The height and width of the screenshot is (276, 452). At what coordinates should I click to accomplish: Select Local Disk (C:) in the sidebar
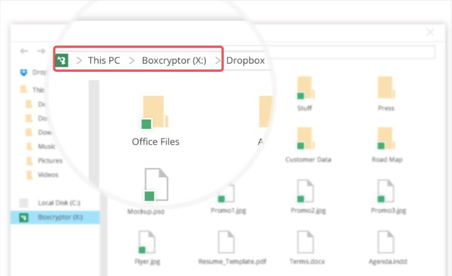[x=50, y=203]
